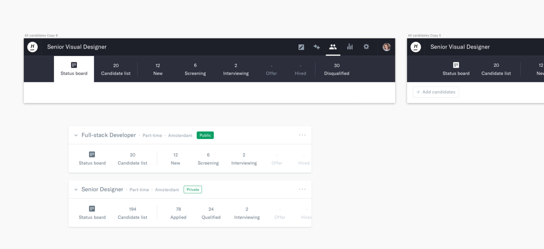
Task: Collapse the Full-stack Developer job card
Action: (x=76, y=135)
